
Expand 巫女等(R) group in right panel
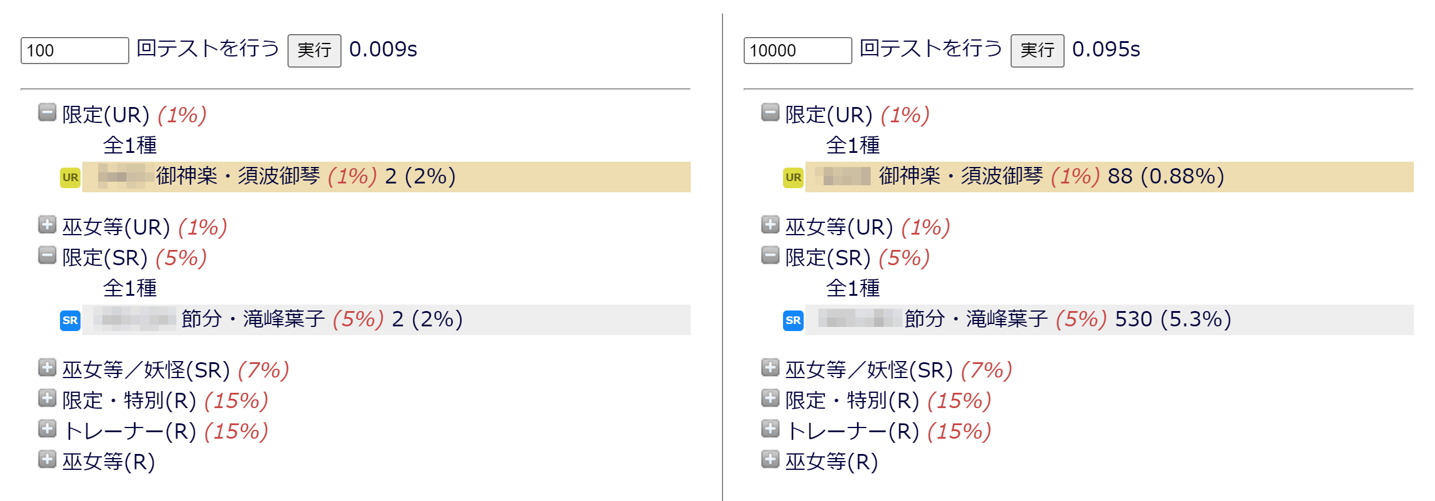pyautogui.click(x=770, y=459)
